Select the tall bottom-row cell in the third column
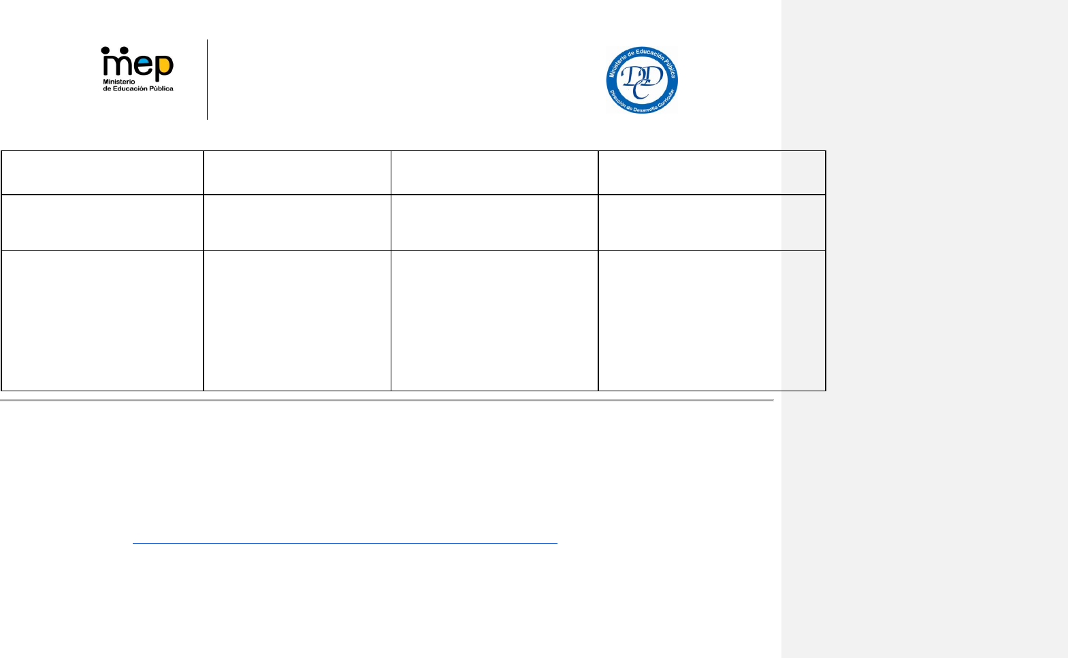1068x658 pixels. click(494, 320)
